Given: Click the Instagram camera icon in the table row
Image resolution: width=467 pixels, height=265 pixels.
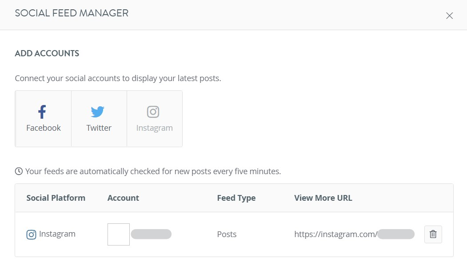Looking at the screenshot, I should [31, 234].
